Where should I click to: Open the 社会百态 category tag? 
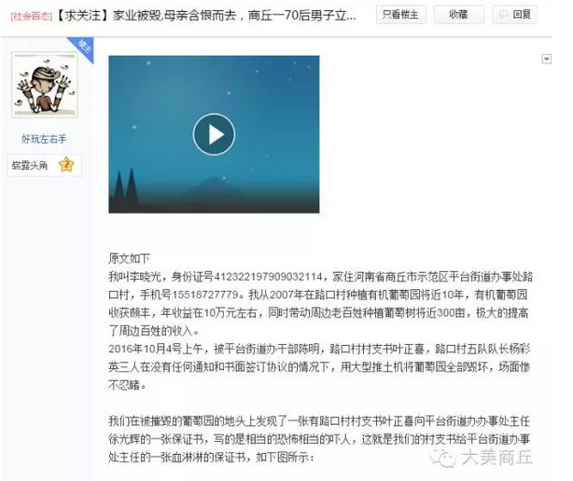point(32,17)
